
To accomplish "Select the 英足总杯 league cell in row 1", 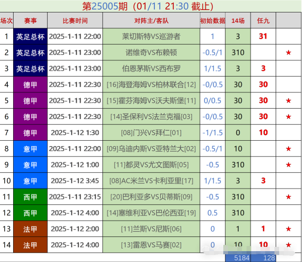I will tap(31, 36).
